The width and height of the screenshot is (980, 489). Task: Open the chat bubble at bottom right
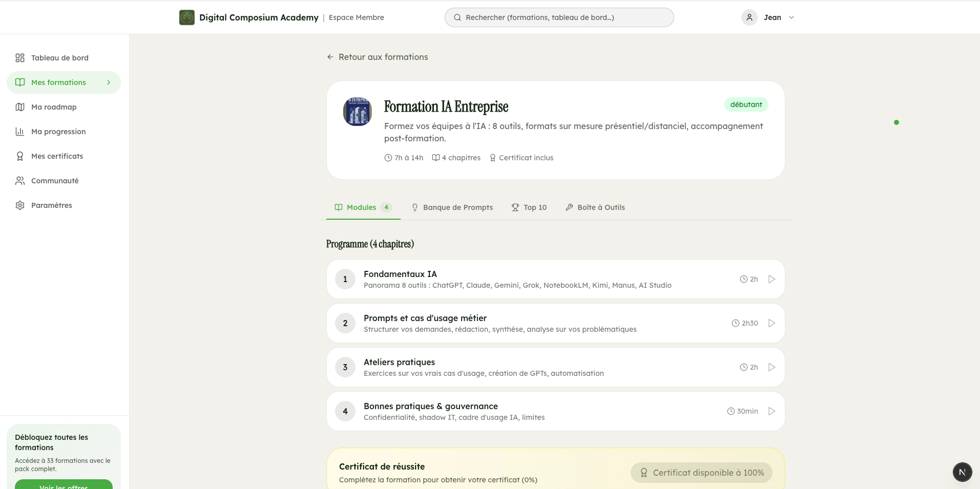click(x=962, y=472)
